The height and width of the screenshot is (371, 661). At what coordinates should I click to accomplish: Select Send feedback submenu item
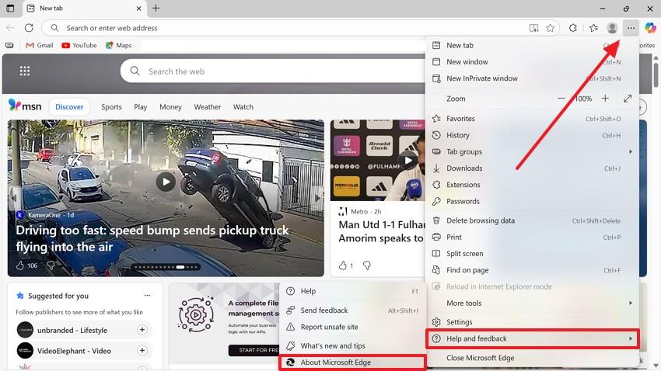click(x=352, y=310)
